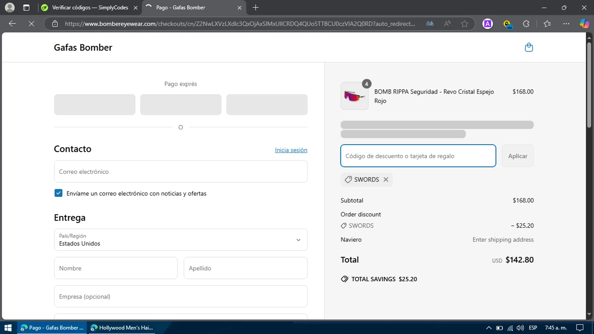Focus the Empresa (opcional) field
The image size is (594, 334).
coord(181,296)
